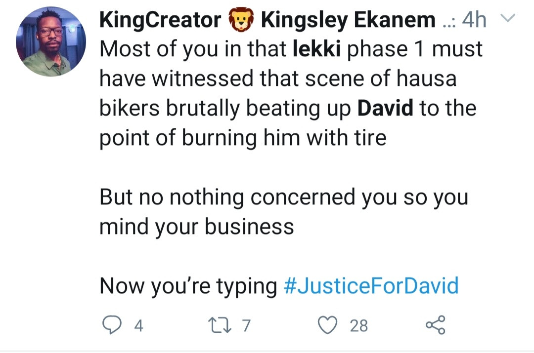534x353 pixels.
Task: Click the 4h timestamp
Action: pyautogui.click(x=475, y=20)
